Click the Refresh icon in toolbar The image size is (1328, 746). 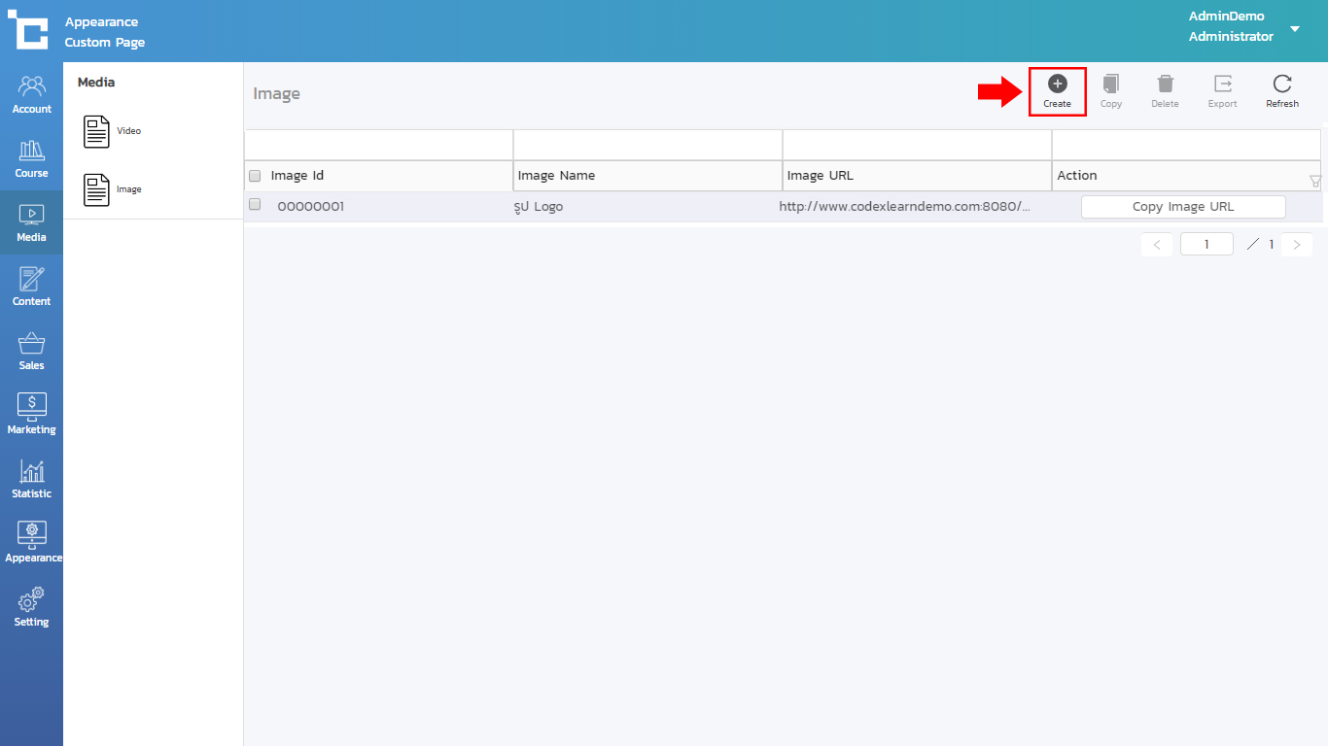(x=1281, y=85)
